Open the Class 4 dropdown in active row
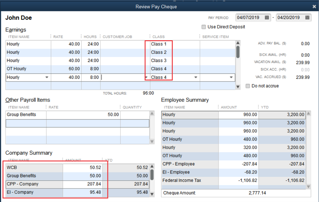The height and width of the screenshot is (202, 319). [195, 78]
